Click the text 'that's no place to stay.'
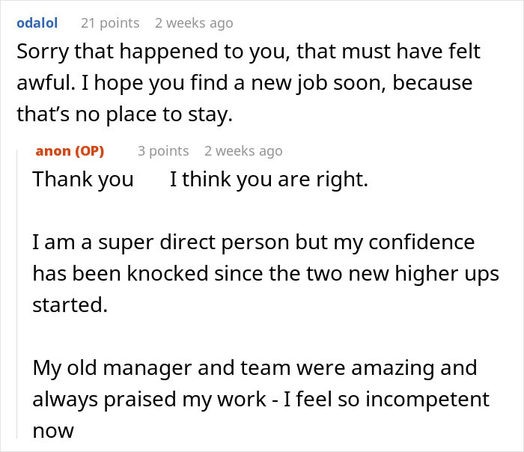 click(124, 114)
